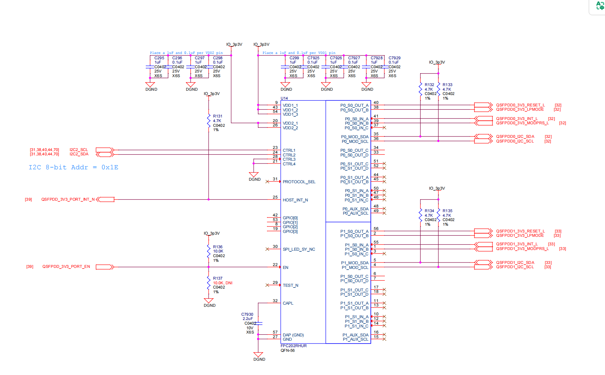Click the TEST_N pin name
Screen dimensions: 605x375
(x=290, y=285)
